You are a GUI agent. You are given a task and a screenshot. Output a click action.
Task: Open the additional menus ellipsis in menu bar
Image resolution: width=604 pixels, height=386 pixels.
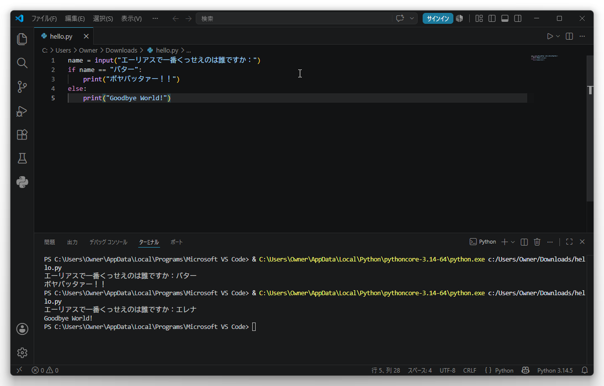coord(155,18)
